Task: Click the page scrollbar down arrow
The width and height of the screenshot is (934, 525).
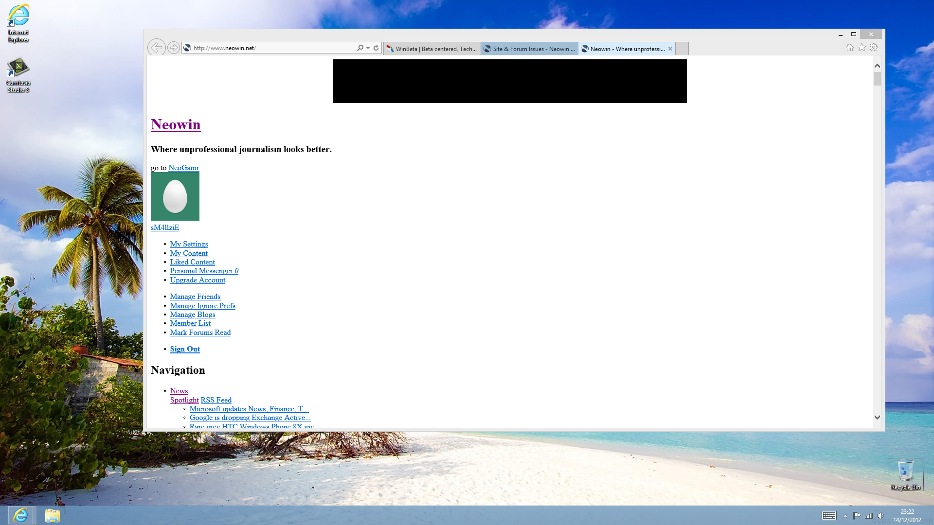Action: coord(877,417)
